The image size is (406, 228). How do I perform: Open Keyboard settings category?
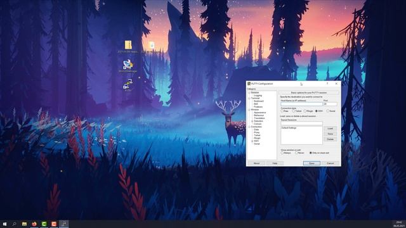tap(259, 101)
